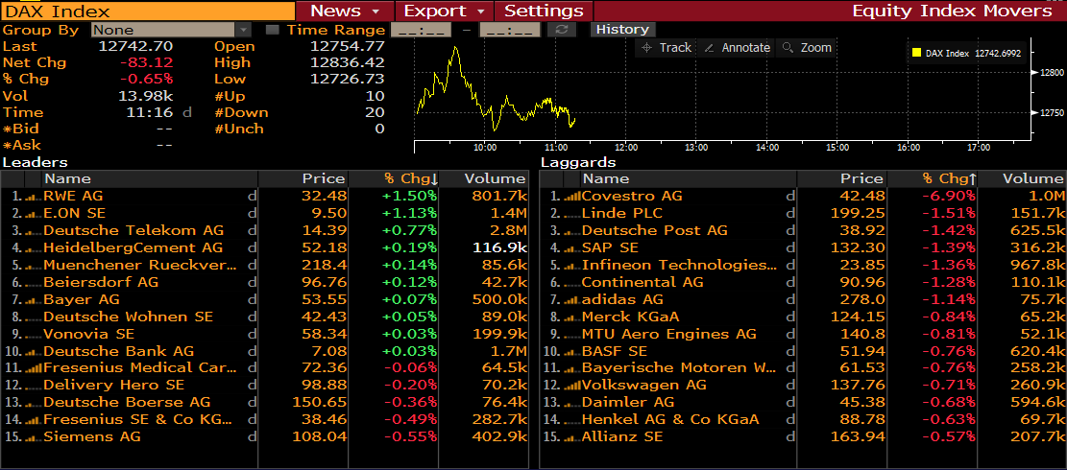This screenshot has height=470, width=1067.
Task: Click RWE AG +1.50% change value
Action: [x=409, y=197]
